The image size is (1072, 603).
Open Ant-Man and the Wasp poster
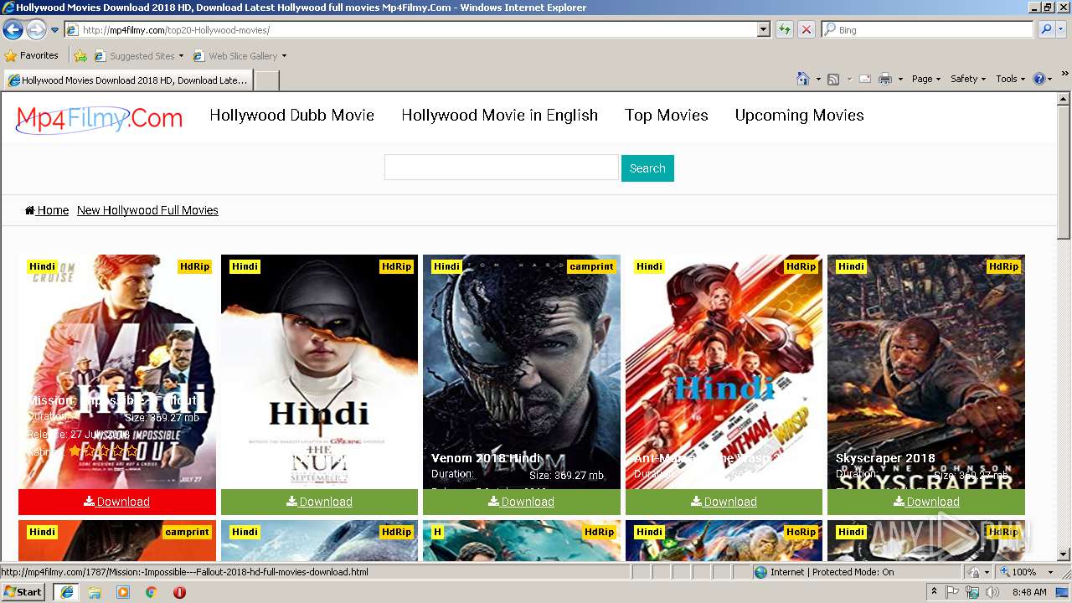[724, 372]
